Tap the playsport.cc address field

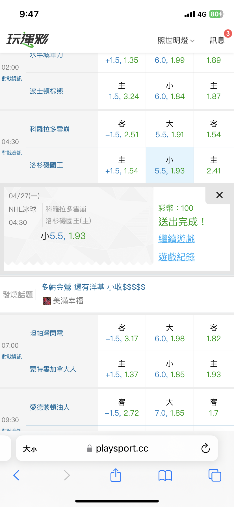[x=122, y=448]
